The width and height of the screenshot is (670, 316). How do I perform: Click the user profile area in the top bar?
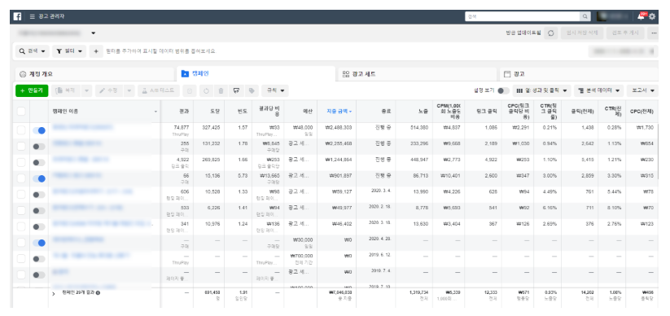click(x=613, y=16)
